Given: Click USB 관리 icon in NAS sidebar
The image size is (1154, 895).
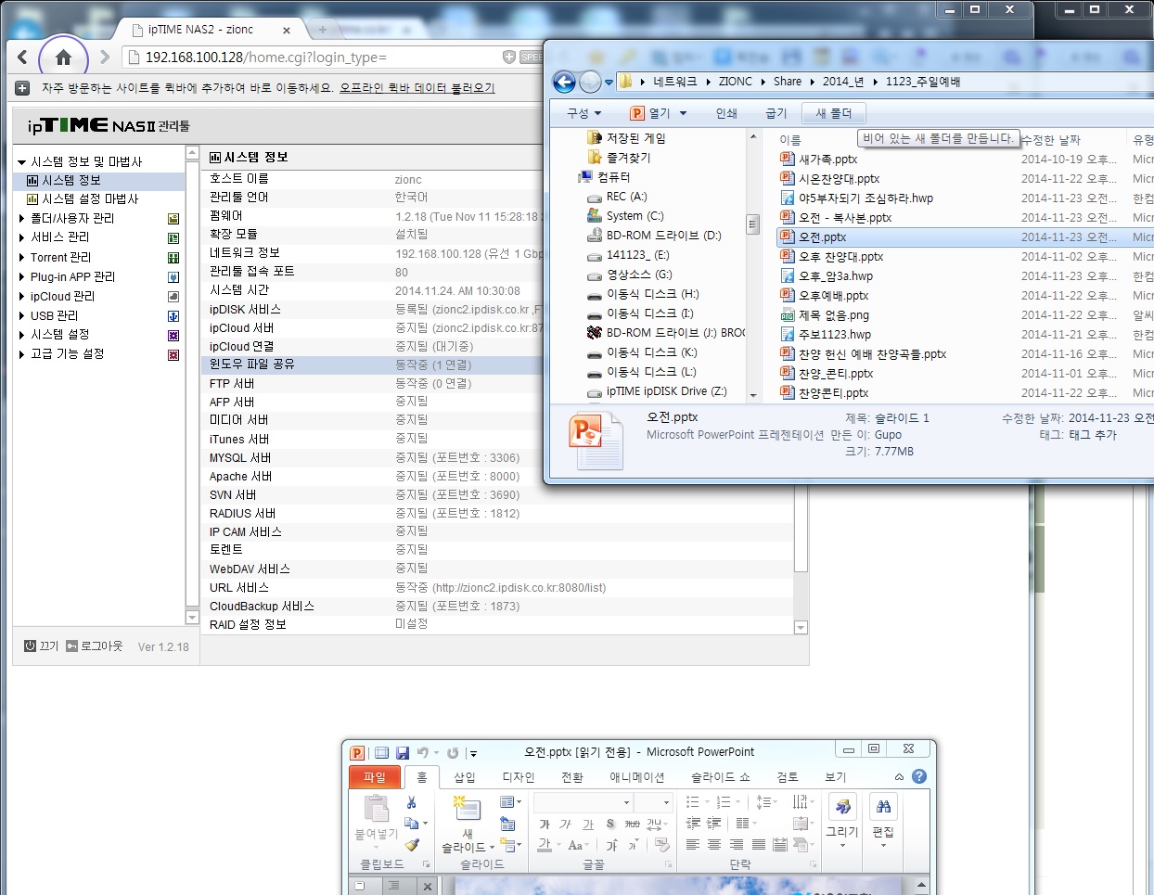Looking at the screenshot, I should [x=173, y=316].
